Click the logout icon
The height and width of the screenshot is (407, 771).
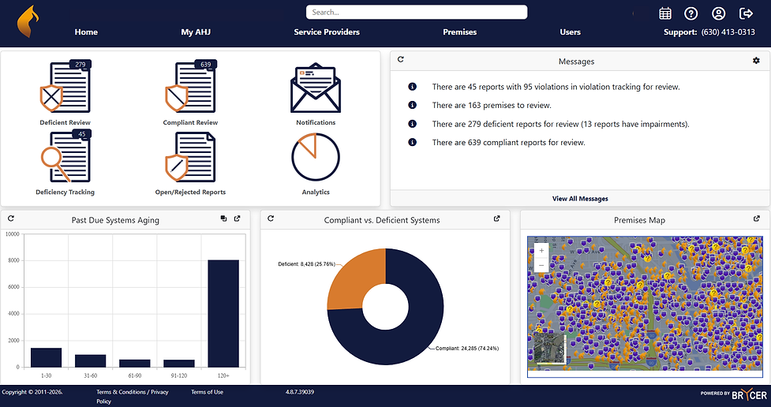746,13
